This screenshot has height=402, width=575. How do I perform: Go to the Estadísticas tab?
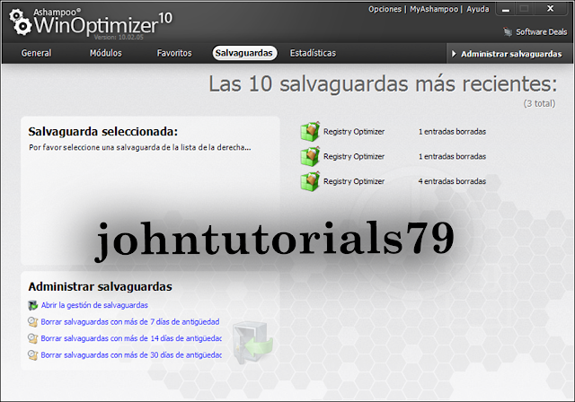coord(313,53)
